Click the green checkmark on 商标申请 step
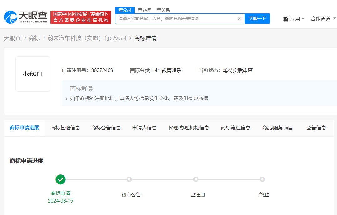 60,179
